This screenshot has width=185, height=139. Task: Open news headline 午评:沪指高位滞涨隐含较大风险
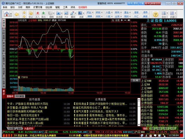pyautogui.click(x=27, y=104)
